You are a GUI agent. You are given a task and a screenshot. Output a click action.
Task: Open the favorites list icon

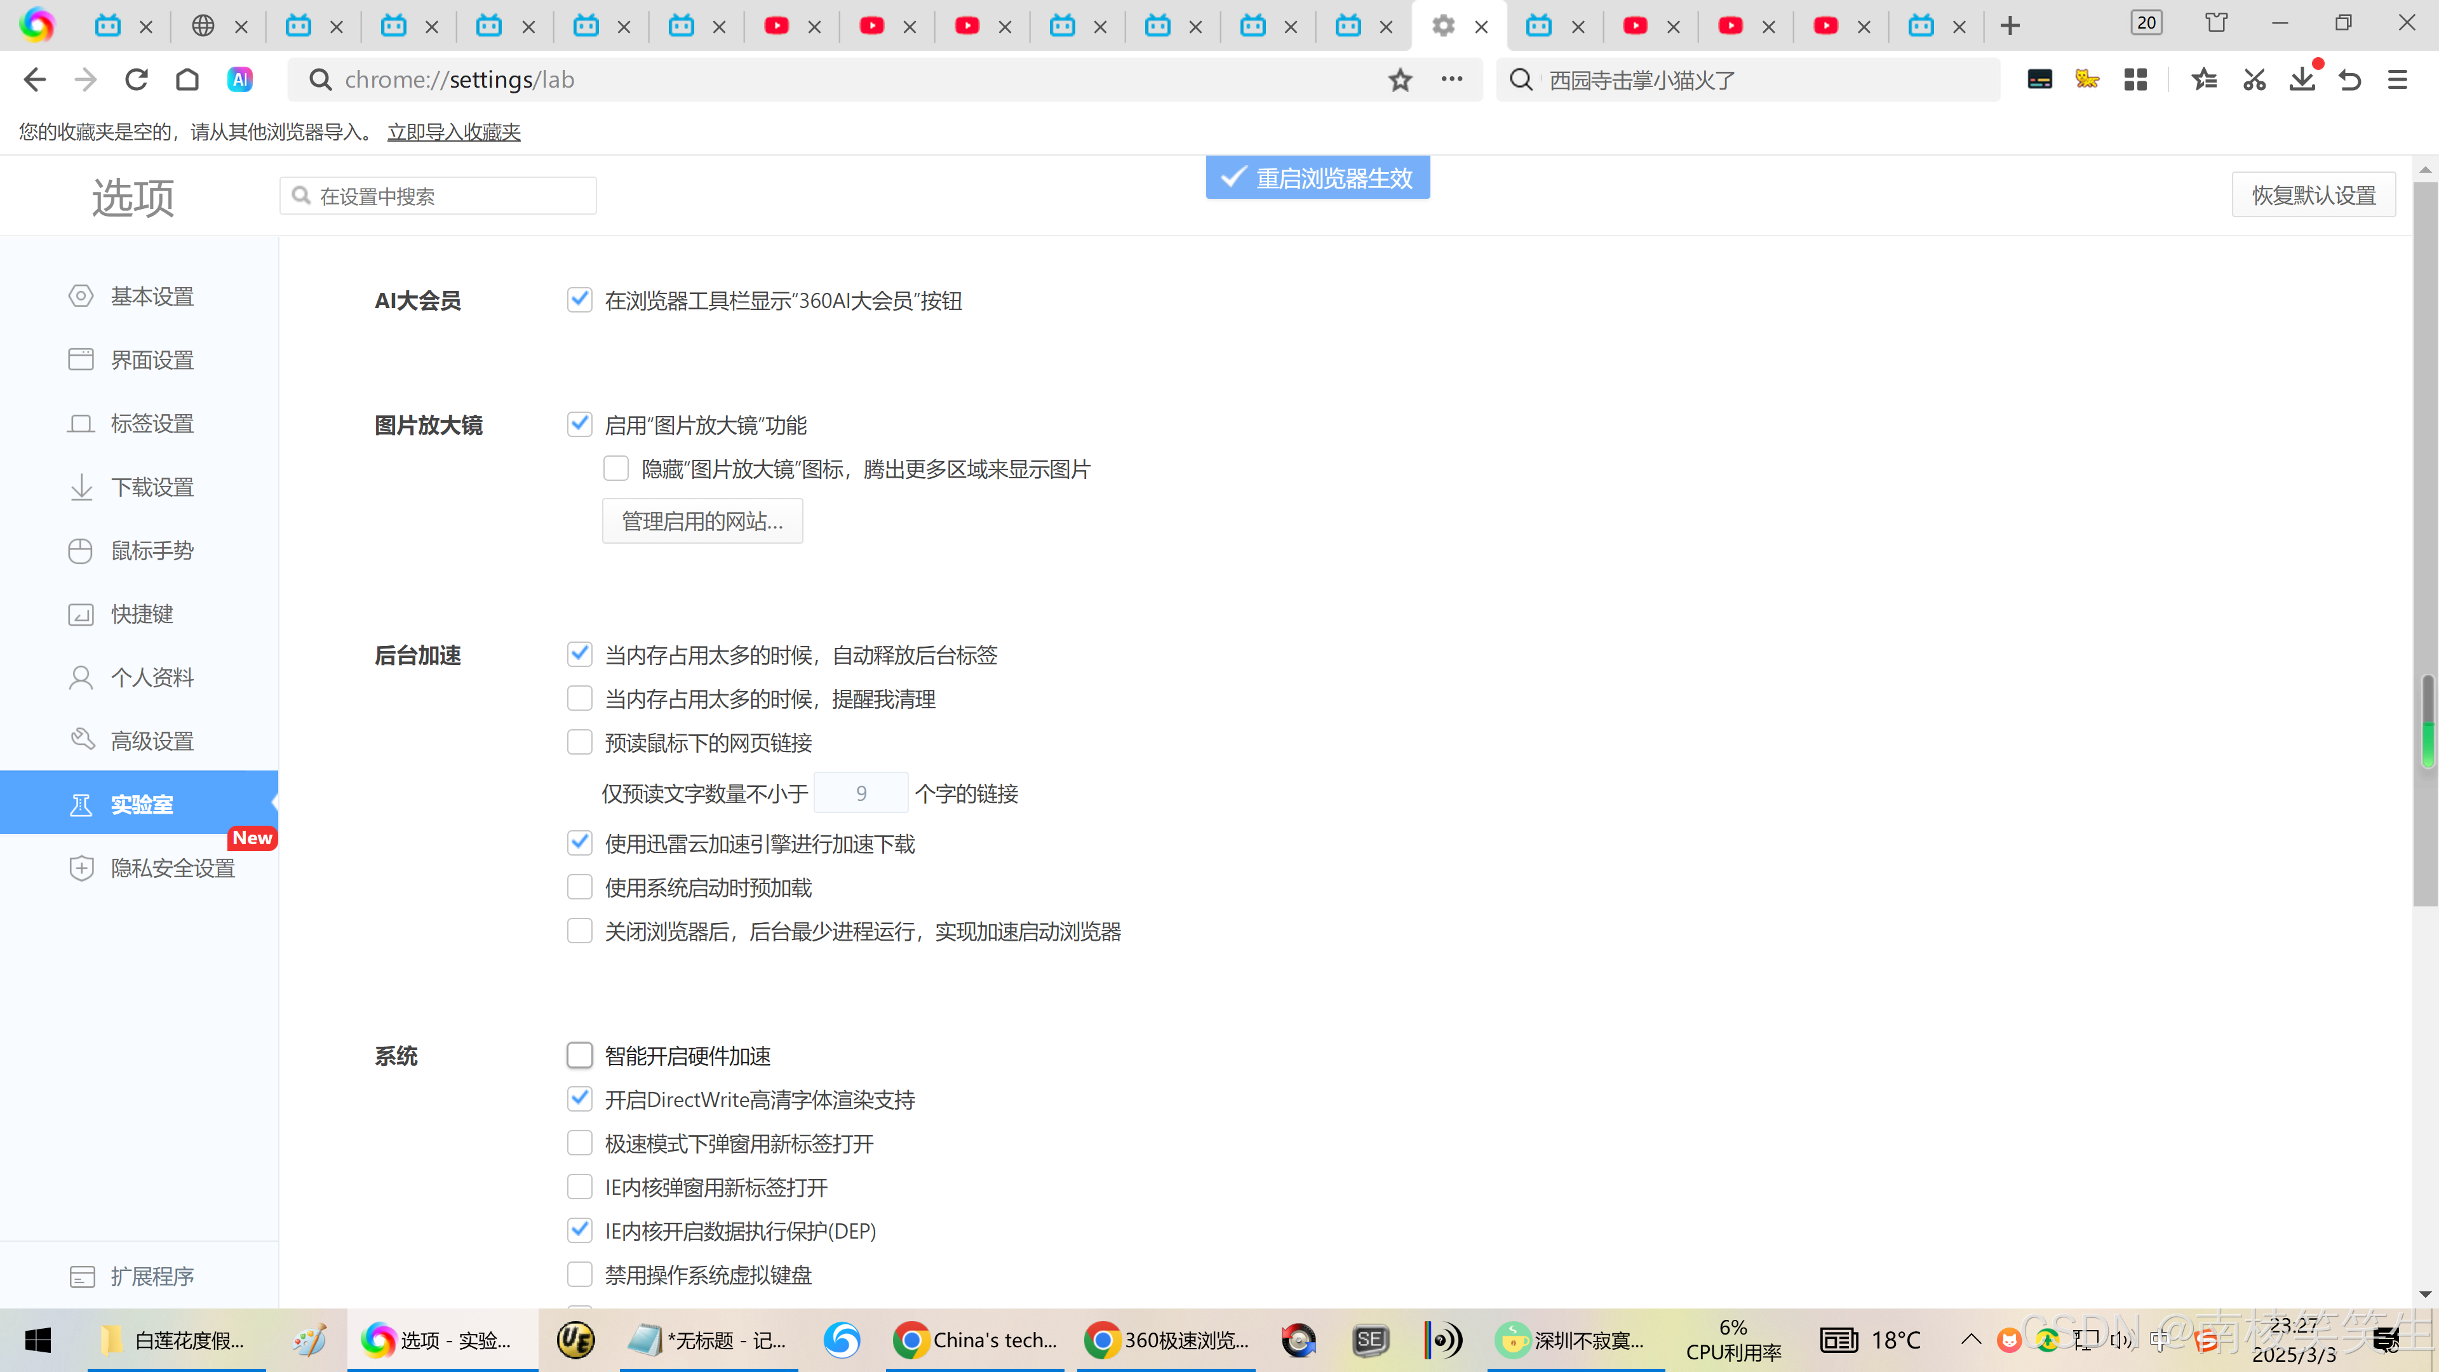tap(2204, 79)
